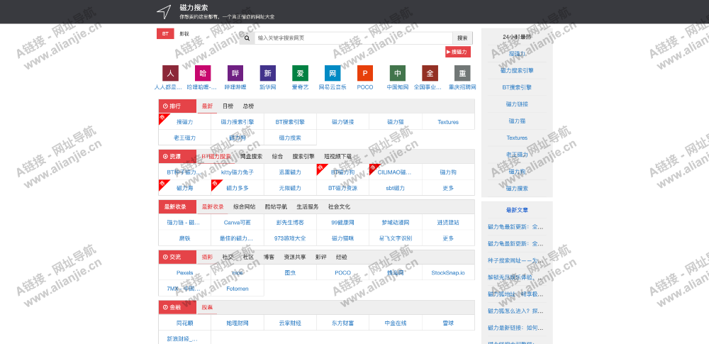Open the 99健康网 link
This screenshot has width=709, height=344.
[x=342, y=222]
